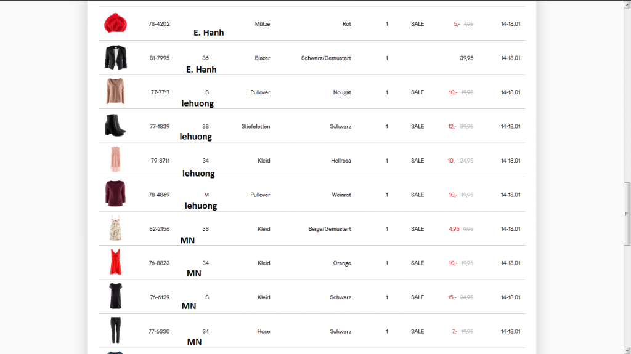Image resolution: width=631 pixels, height=354 pixels.
Task: Click the black Stiefeletten boots image
Action: (x=115, y=126)
